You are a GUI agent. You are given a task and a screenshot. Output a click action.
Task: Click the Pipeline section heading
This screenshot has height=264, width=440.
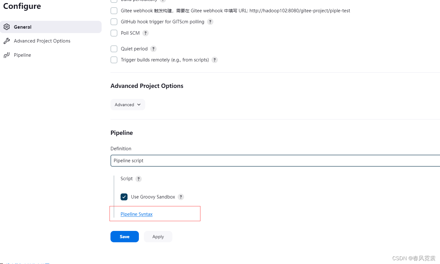tap(122, 133)
